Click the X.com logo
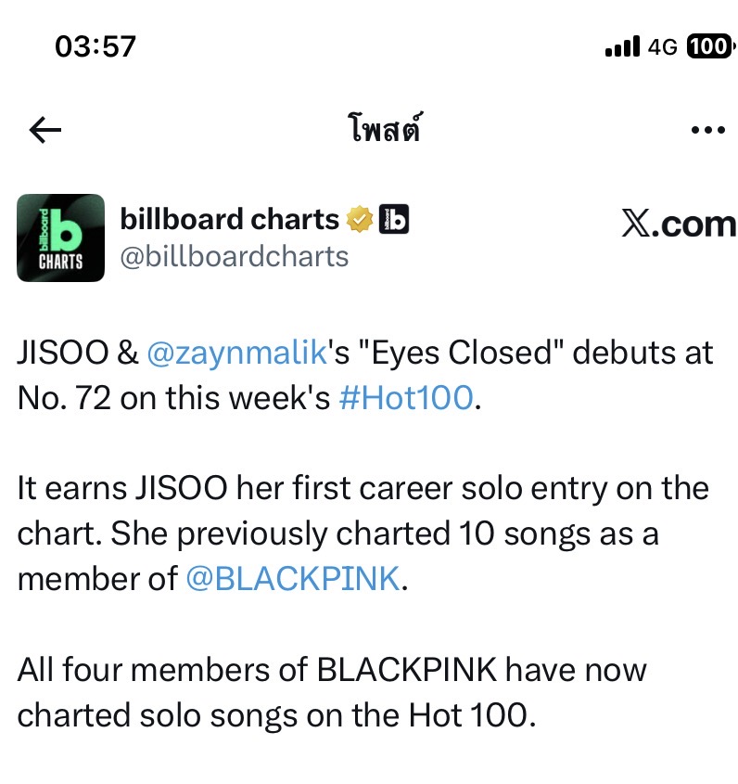 (x=679, y=224)
